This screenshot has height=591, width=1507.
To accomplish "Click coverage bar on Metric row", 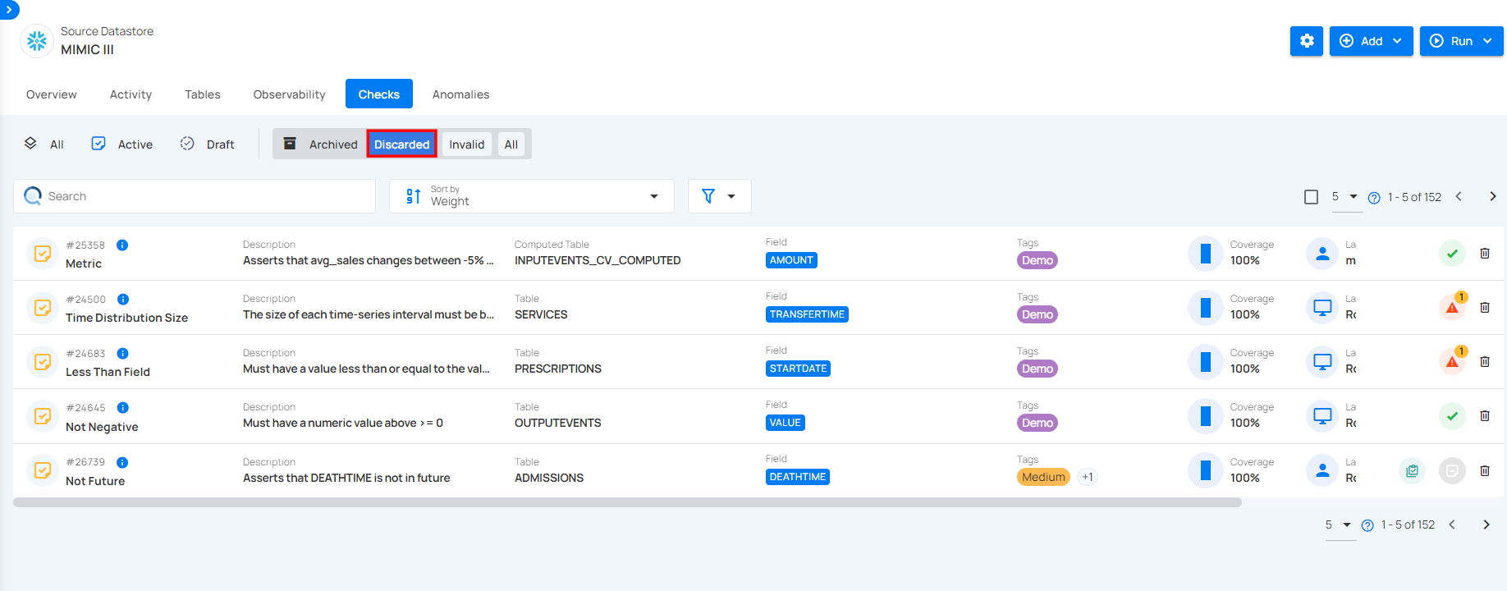I will [1206, 254].
